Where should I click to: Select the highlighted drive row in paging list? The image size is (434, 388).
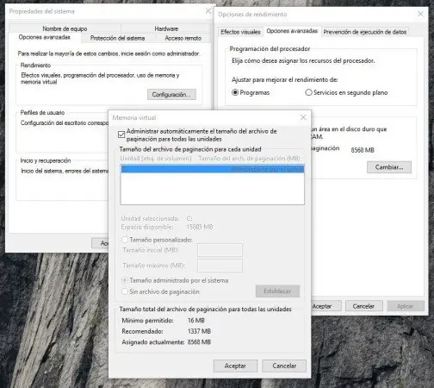[x=213, y=169]
